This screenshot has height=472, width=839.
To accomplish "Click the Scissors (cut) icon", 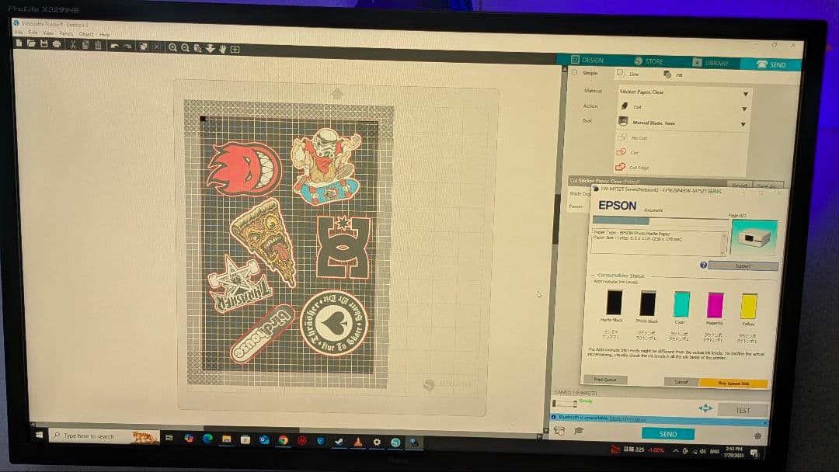I will point(74,46).
